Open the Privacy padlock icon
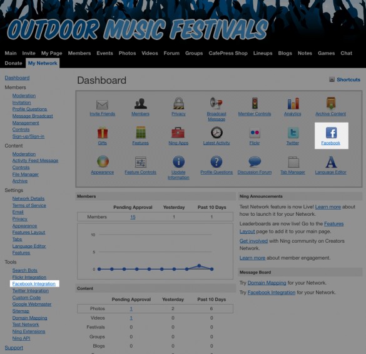Viewport: 366px width, 354px height. tap(178, 103)
